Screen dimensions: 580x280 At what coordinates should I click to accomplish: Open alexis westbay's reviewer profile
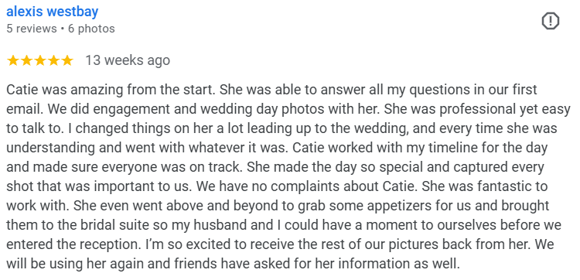(x=52, y=12)
